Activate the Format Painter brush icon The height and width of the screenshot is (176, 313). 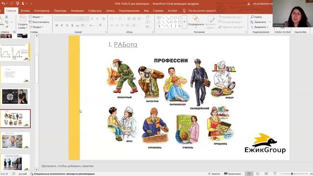point(6,26)
